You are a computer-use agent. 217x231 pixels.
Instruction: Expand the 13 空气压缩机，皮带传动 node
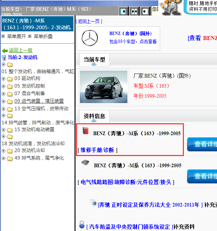3,109
